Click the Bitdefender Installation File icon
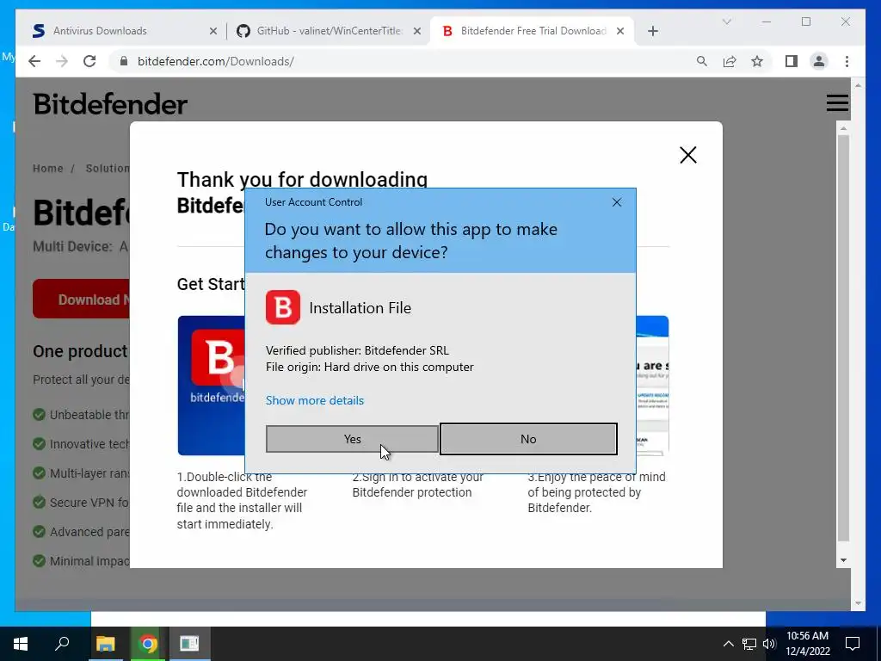Screen dimensions: 881x661 (282, 307)
